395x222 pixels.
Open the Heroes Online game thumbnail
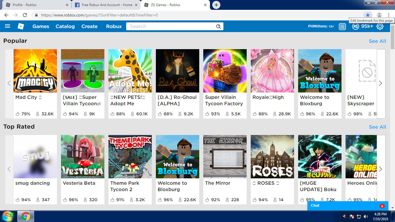(x=361, y=157)
